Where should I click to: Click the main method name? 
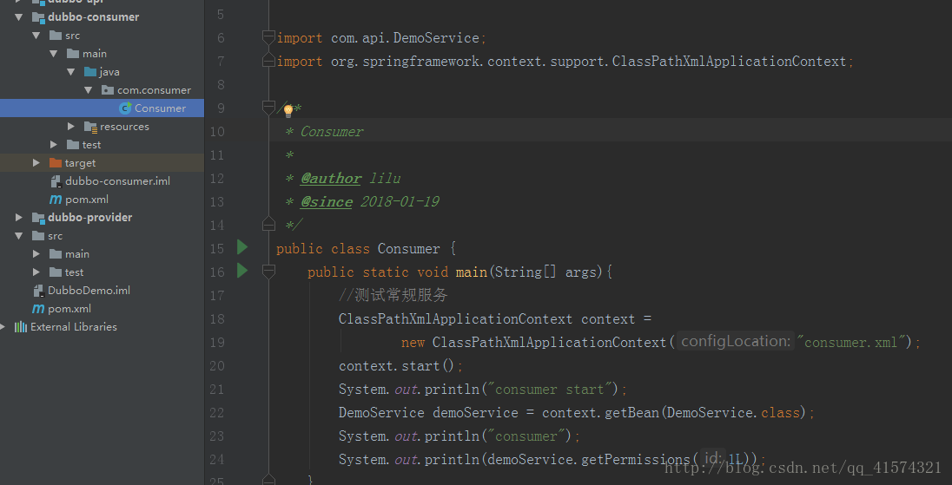coord(471,272)
